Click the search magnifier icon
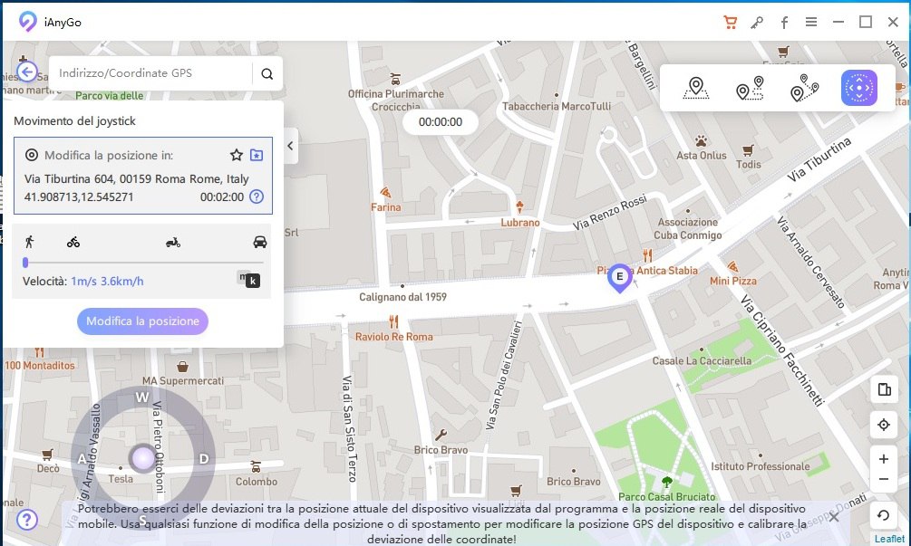This screenshot has height=546, width=911. 267,72
